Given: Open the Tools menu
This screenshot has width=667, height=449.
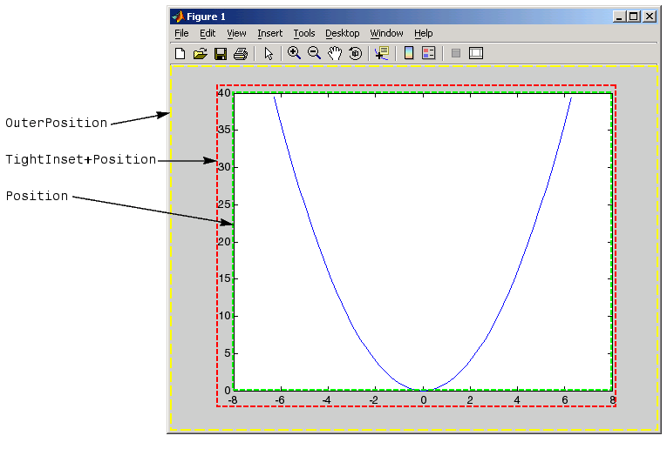Looking at the screenshot, I should [304, 33].
